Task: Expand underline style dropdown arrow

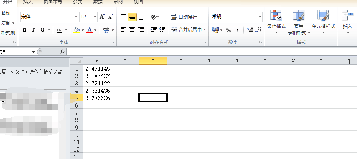Action: click(x=49, y=30)
